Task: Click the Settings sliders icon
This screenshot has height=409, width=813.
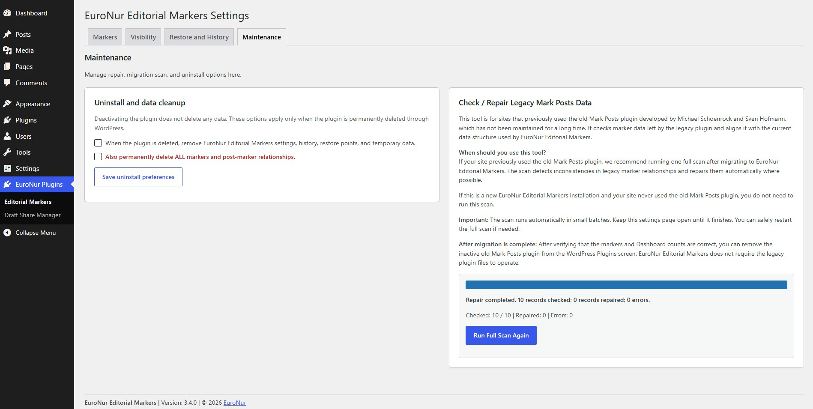Action: [7, 169]
